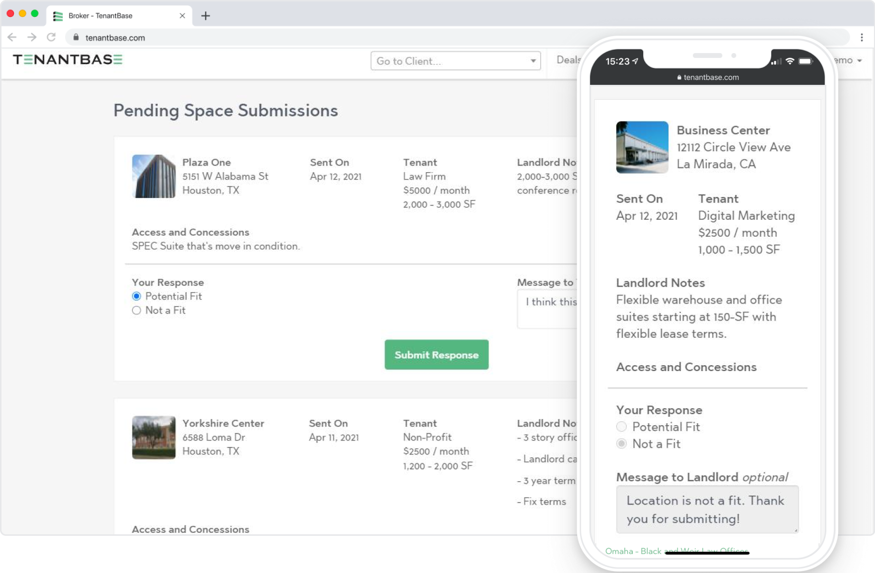Open the Plaza One building thumbnail
Image resolution: width=875 pixels, height=573 pixels.
tap(154, 176)
